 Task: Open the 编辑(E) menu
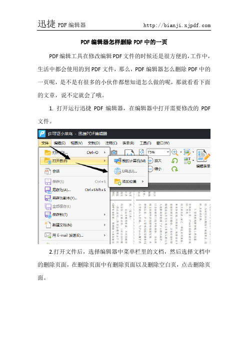click(59, 143)
